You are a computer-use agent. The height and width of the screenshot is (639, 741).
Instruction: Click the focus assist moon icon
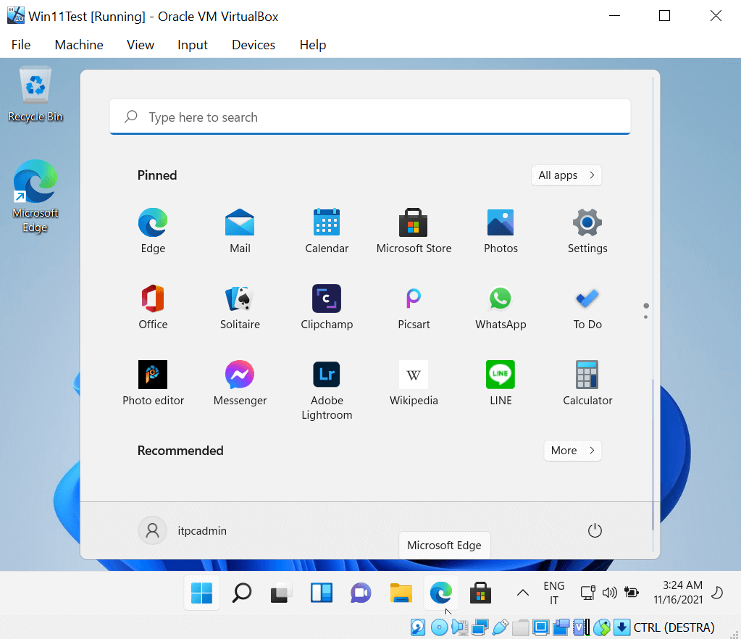pyautogui.click(x=717, y=593)
